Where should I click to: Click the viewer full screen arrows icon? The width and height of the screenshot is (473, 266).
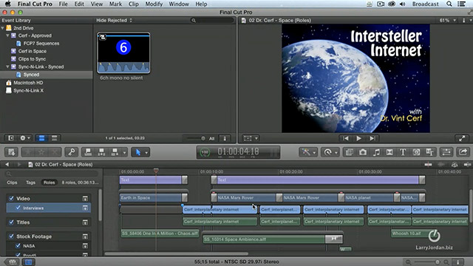point(462,138)
